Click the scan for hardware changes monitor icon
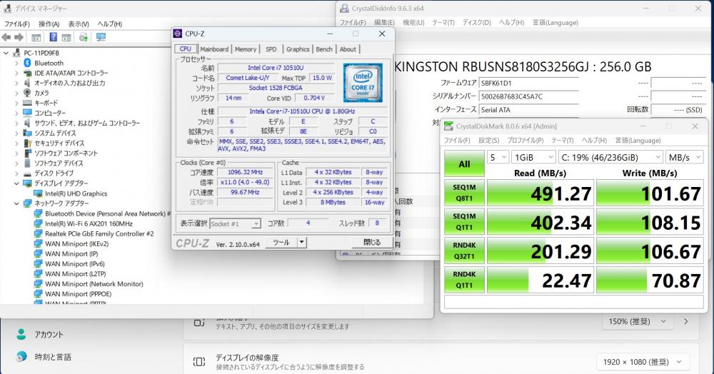The width and height of the screenshot is (714, 374). 101,37
